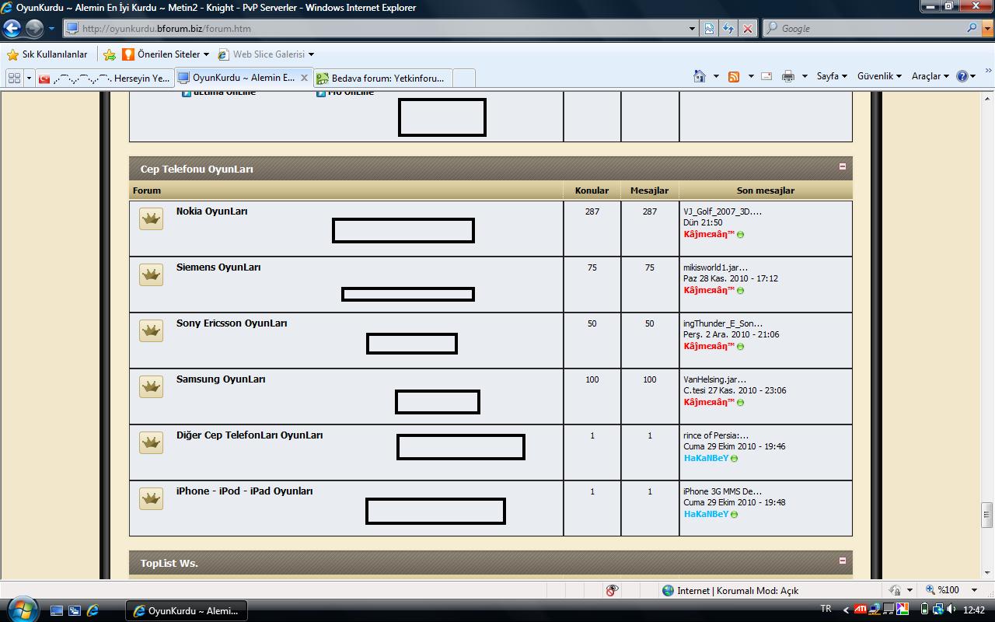Click the browser Forward arrow button
Screen dimensions: 995x622
(x=34, y=29)
